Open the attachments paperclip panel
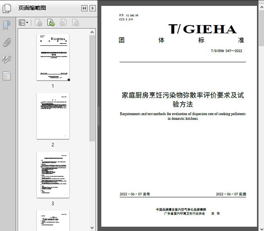Image resolution: width=264 pixels, height=231 pixels. tap(7, 42)
